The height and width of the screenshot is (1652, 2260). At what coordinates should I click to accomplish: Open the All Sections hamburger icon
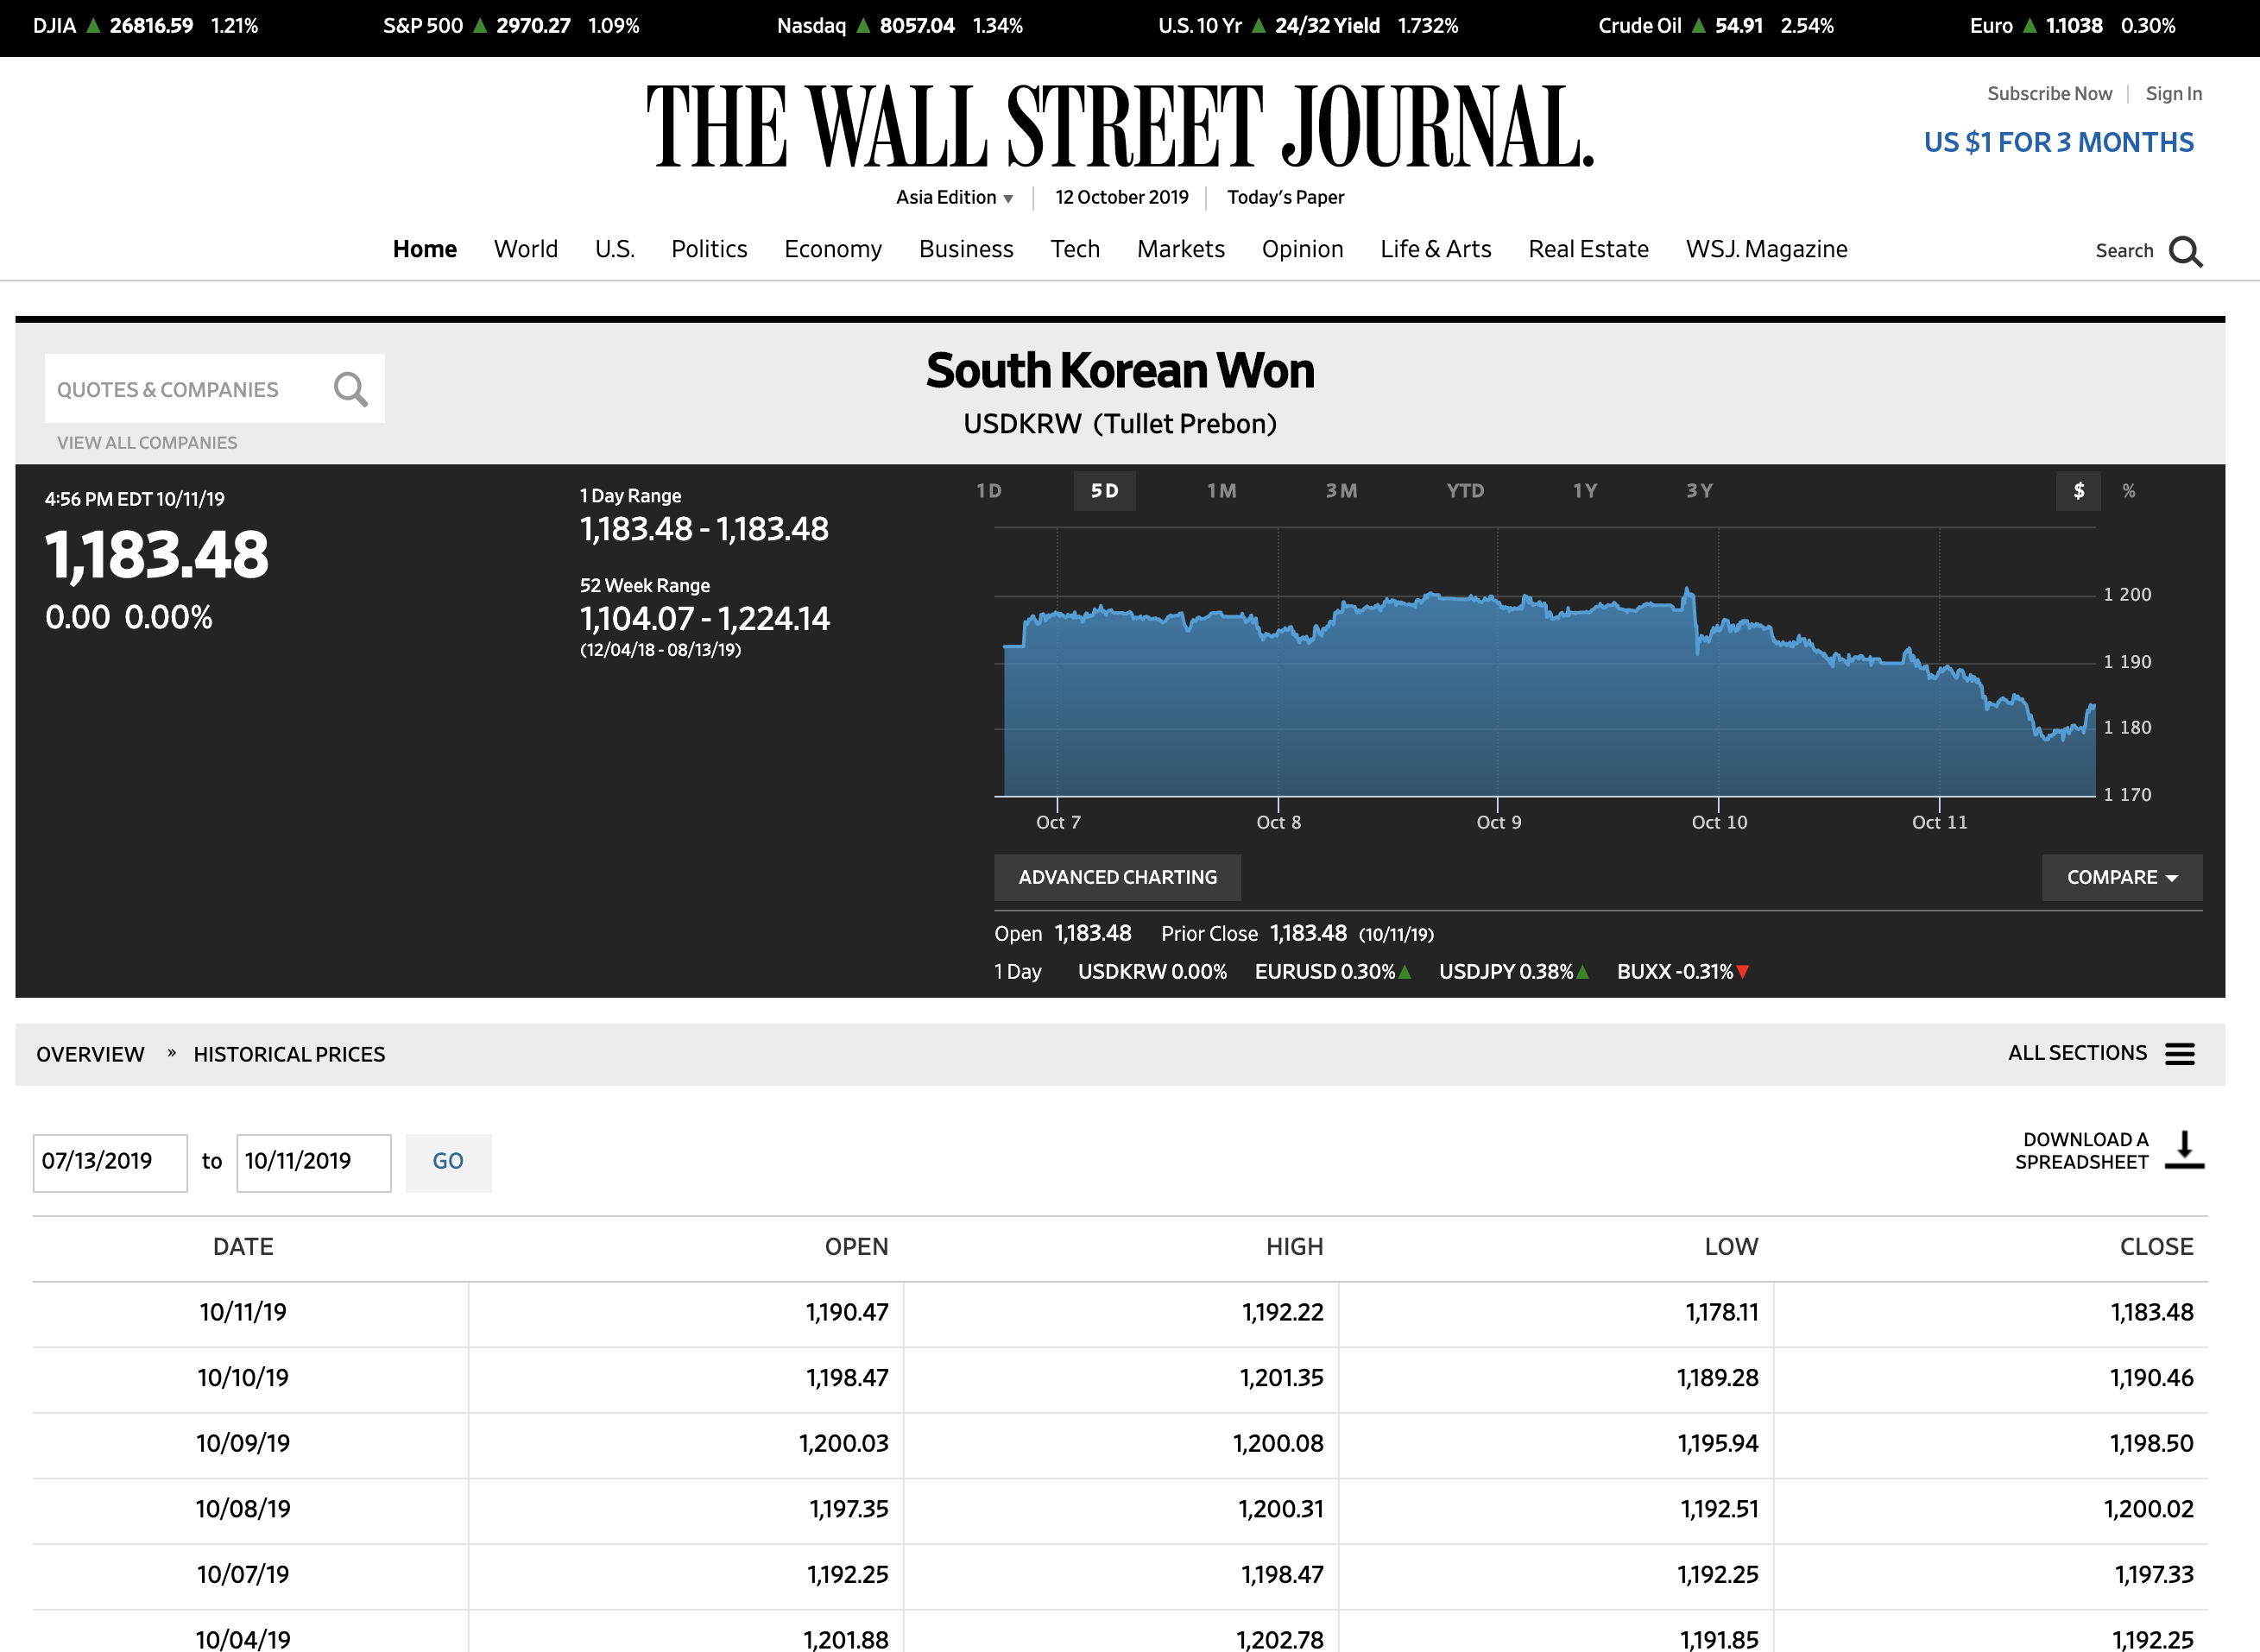2180,1054
